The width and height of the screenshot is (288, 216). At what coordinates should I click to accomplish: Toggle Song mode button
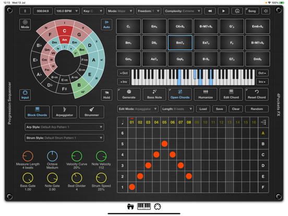pos(252,11)
